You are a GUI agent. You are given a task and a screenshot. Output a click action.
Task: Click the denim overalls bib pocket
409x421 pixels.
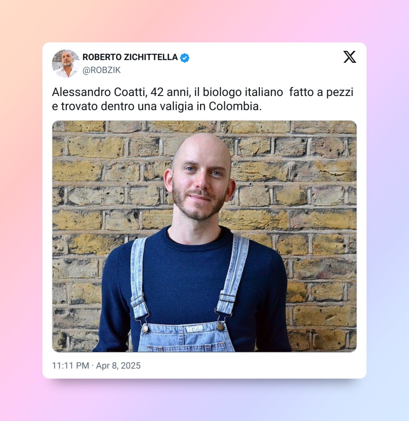click(185, 338)
